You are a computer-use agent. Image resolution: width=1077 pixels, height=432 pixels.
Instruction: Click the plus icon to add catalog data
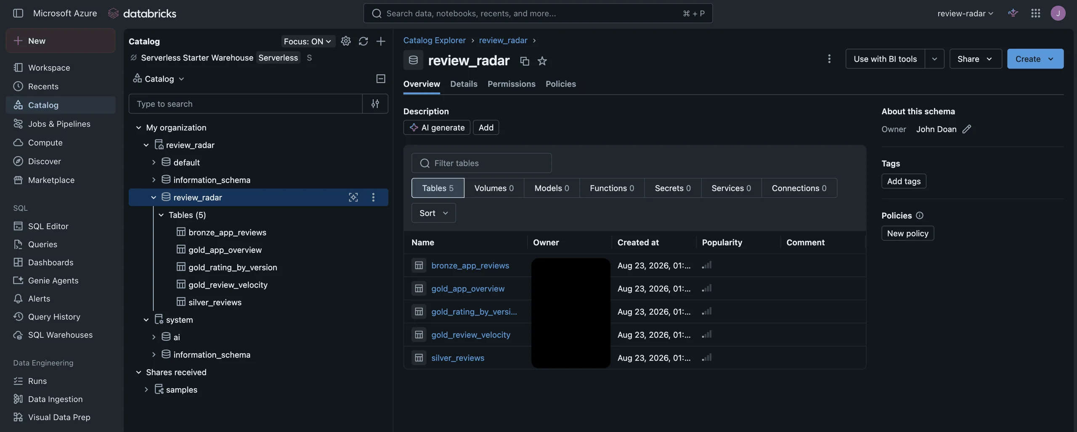pyautogui.click(x=381, y=41)
